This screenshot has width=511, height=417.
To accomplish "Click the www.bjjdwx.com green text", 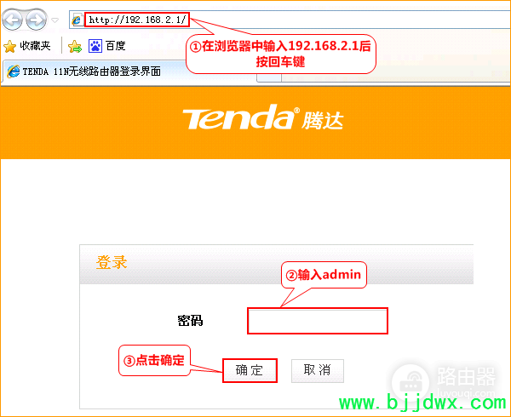I will coord(422,403).
